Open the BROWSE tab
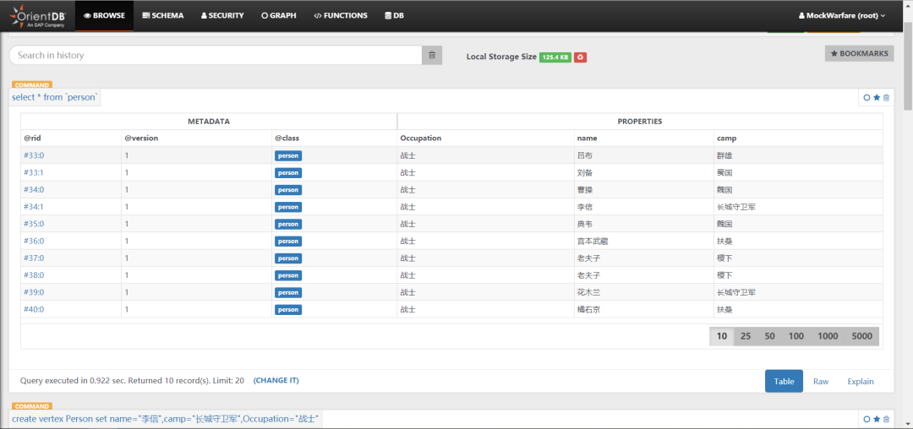Image resolution: width=913 pixels, height=429 pixels. click(x=104, y=16)
